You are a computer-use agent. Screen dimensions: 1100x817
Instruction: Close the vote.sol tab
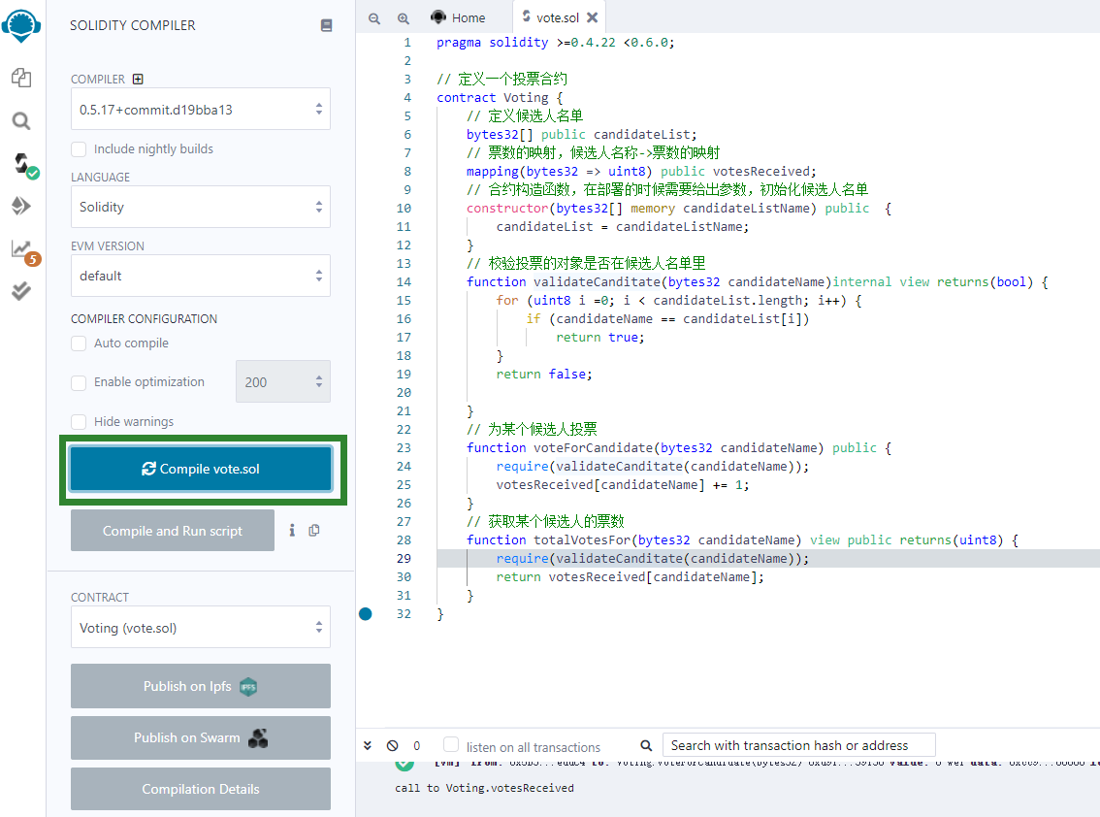592,17
